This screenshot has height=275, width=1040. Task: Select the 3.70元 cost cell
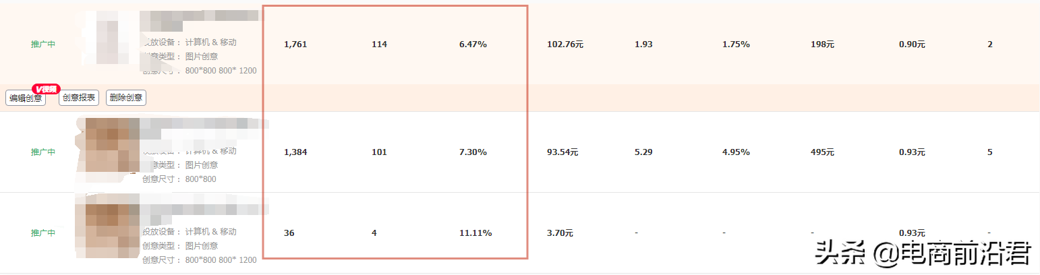pyautogui.click(x=560, y=233)
